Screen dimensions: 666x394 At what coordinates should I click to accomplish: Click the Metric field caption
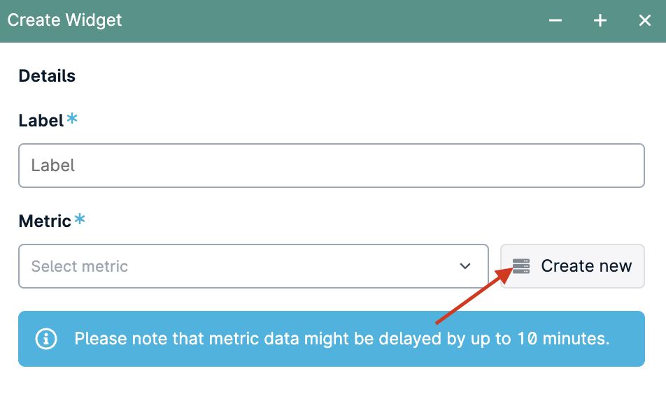coord(45,221)
